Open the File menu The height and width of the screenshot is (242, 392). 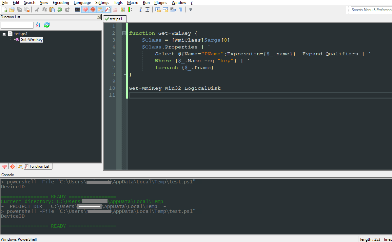point(5,3)
